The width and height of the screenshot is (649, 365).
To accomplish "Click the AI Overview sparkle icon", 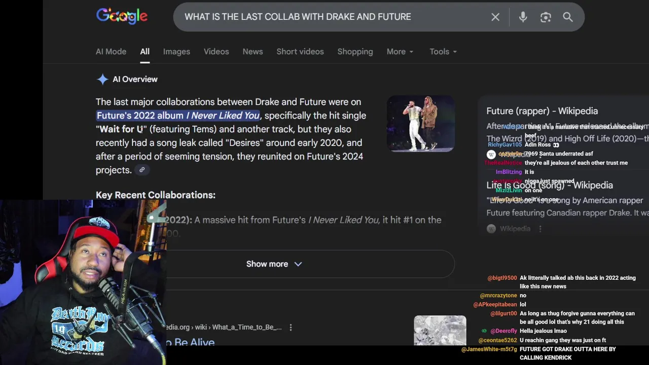I will (x=102, y=79).
